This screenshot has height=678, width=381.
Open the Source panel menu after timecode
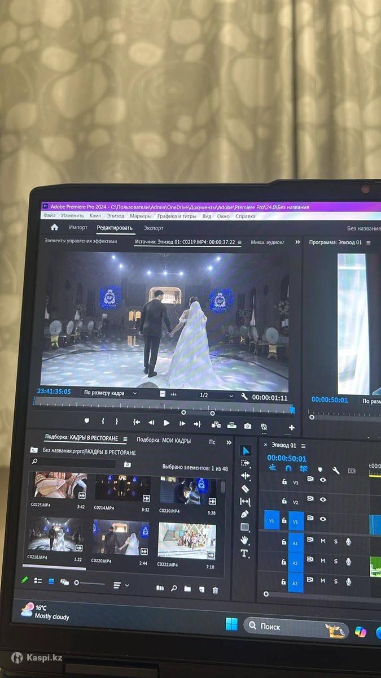tap(239, 242)
